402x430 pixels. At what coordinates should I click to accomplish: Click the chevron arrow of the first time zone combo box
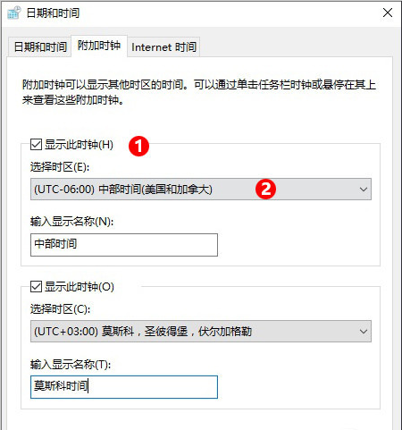[x=364, y=190]
